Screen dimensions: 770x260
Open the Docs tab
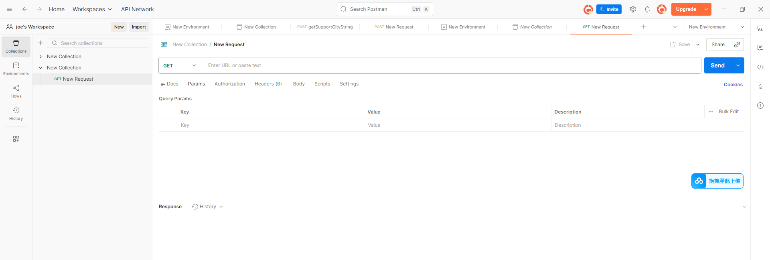tap(169, 84)
